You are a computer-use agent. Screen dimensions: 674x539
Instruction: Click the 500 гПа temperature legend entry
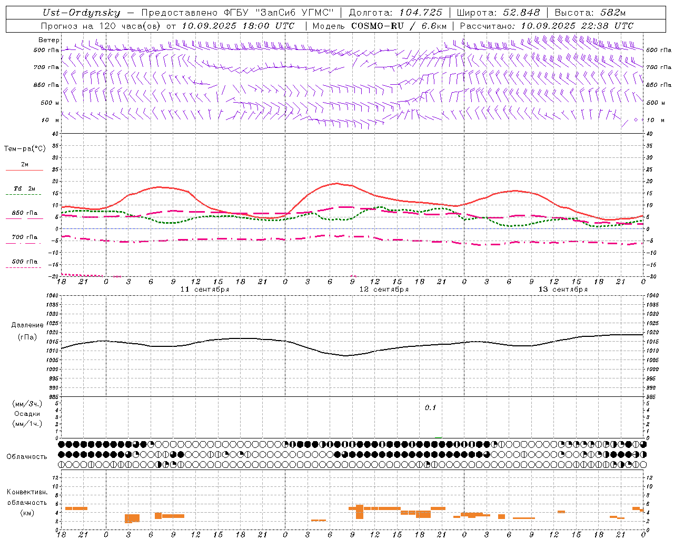24,262
